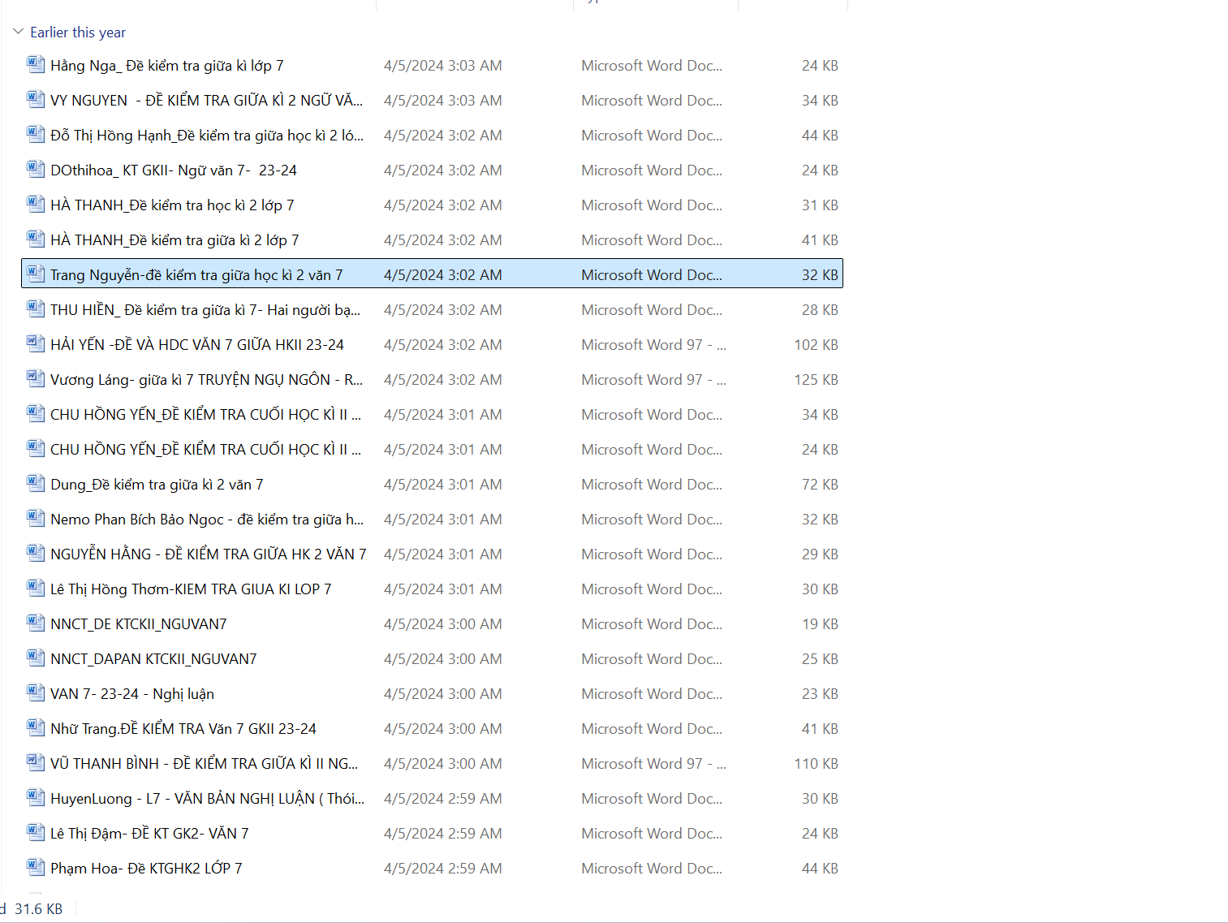Select name HẢI YẾN -ĐỀ VÀ HDC VĂN 7
The image size is (1228, 923).
pos(197,345)
